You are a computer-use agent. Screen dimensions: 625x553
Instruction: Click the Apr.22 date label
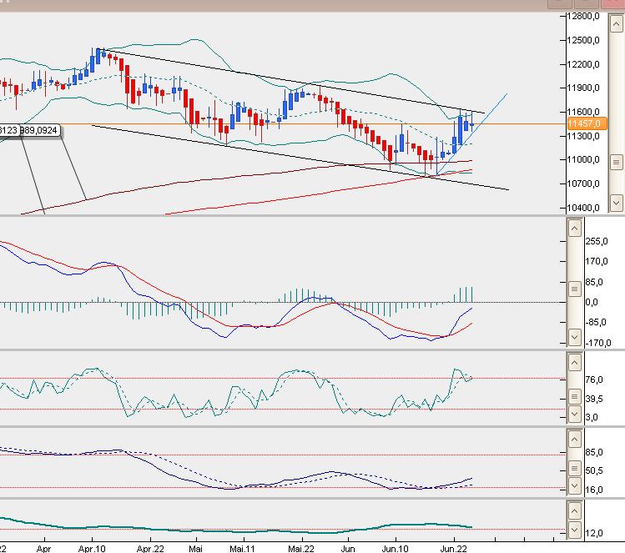pyautogui.click(x=150, y=549)
